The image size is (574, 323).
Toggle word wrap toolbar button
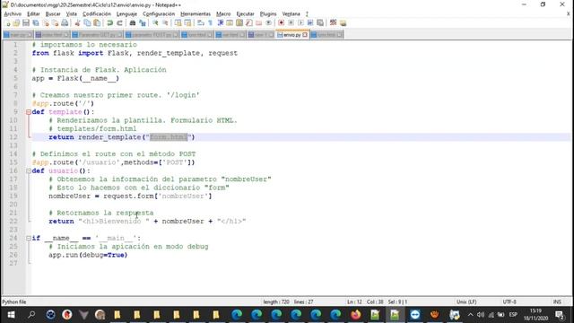coord(201,23)
